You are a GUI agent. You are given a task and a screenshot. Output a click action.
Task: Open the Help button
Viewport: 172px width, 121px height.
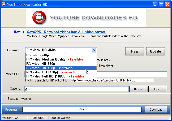click(135, 51)
